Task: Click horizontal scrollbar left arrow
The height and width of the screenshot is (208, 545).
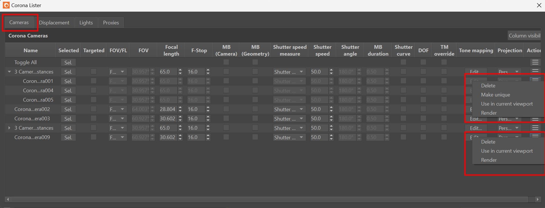Action: 8,199
